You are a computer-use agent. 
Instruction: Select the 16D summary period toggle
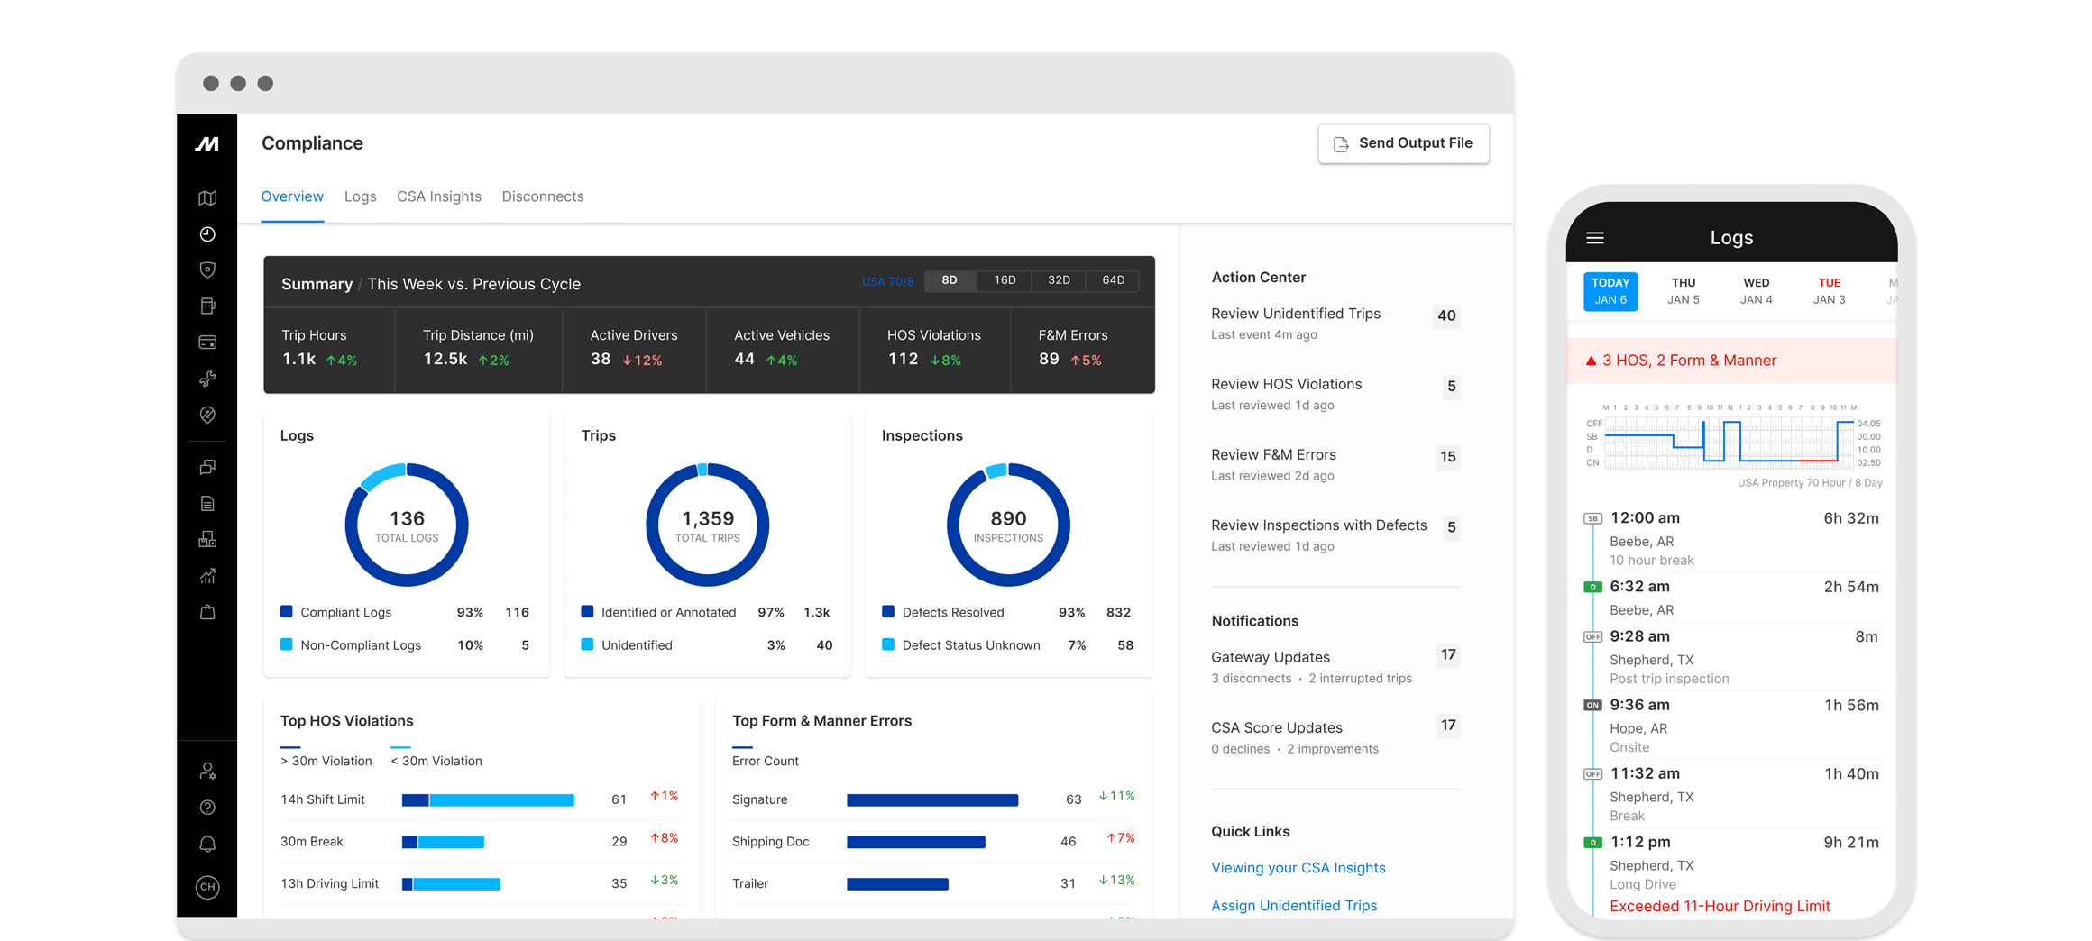click(x=1004, y=280)
